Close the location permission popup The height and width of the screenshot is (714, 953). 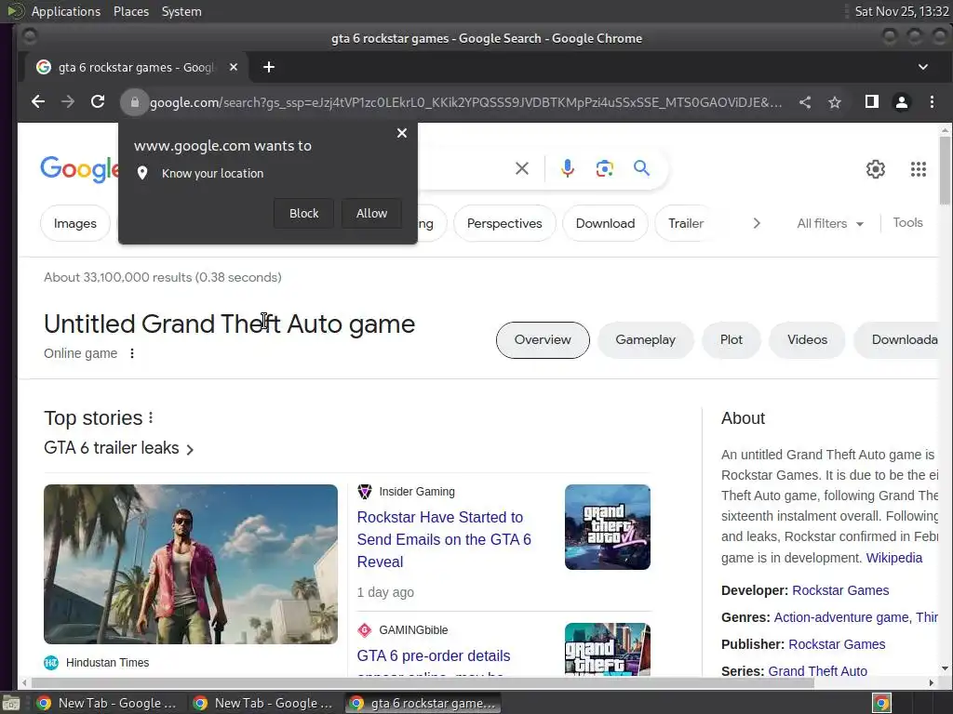click(402, 133)
